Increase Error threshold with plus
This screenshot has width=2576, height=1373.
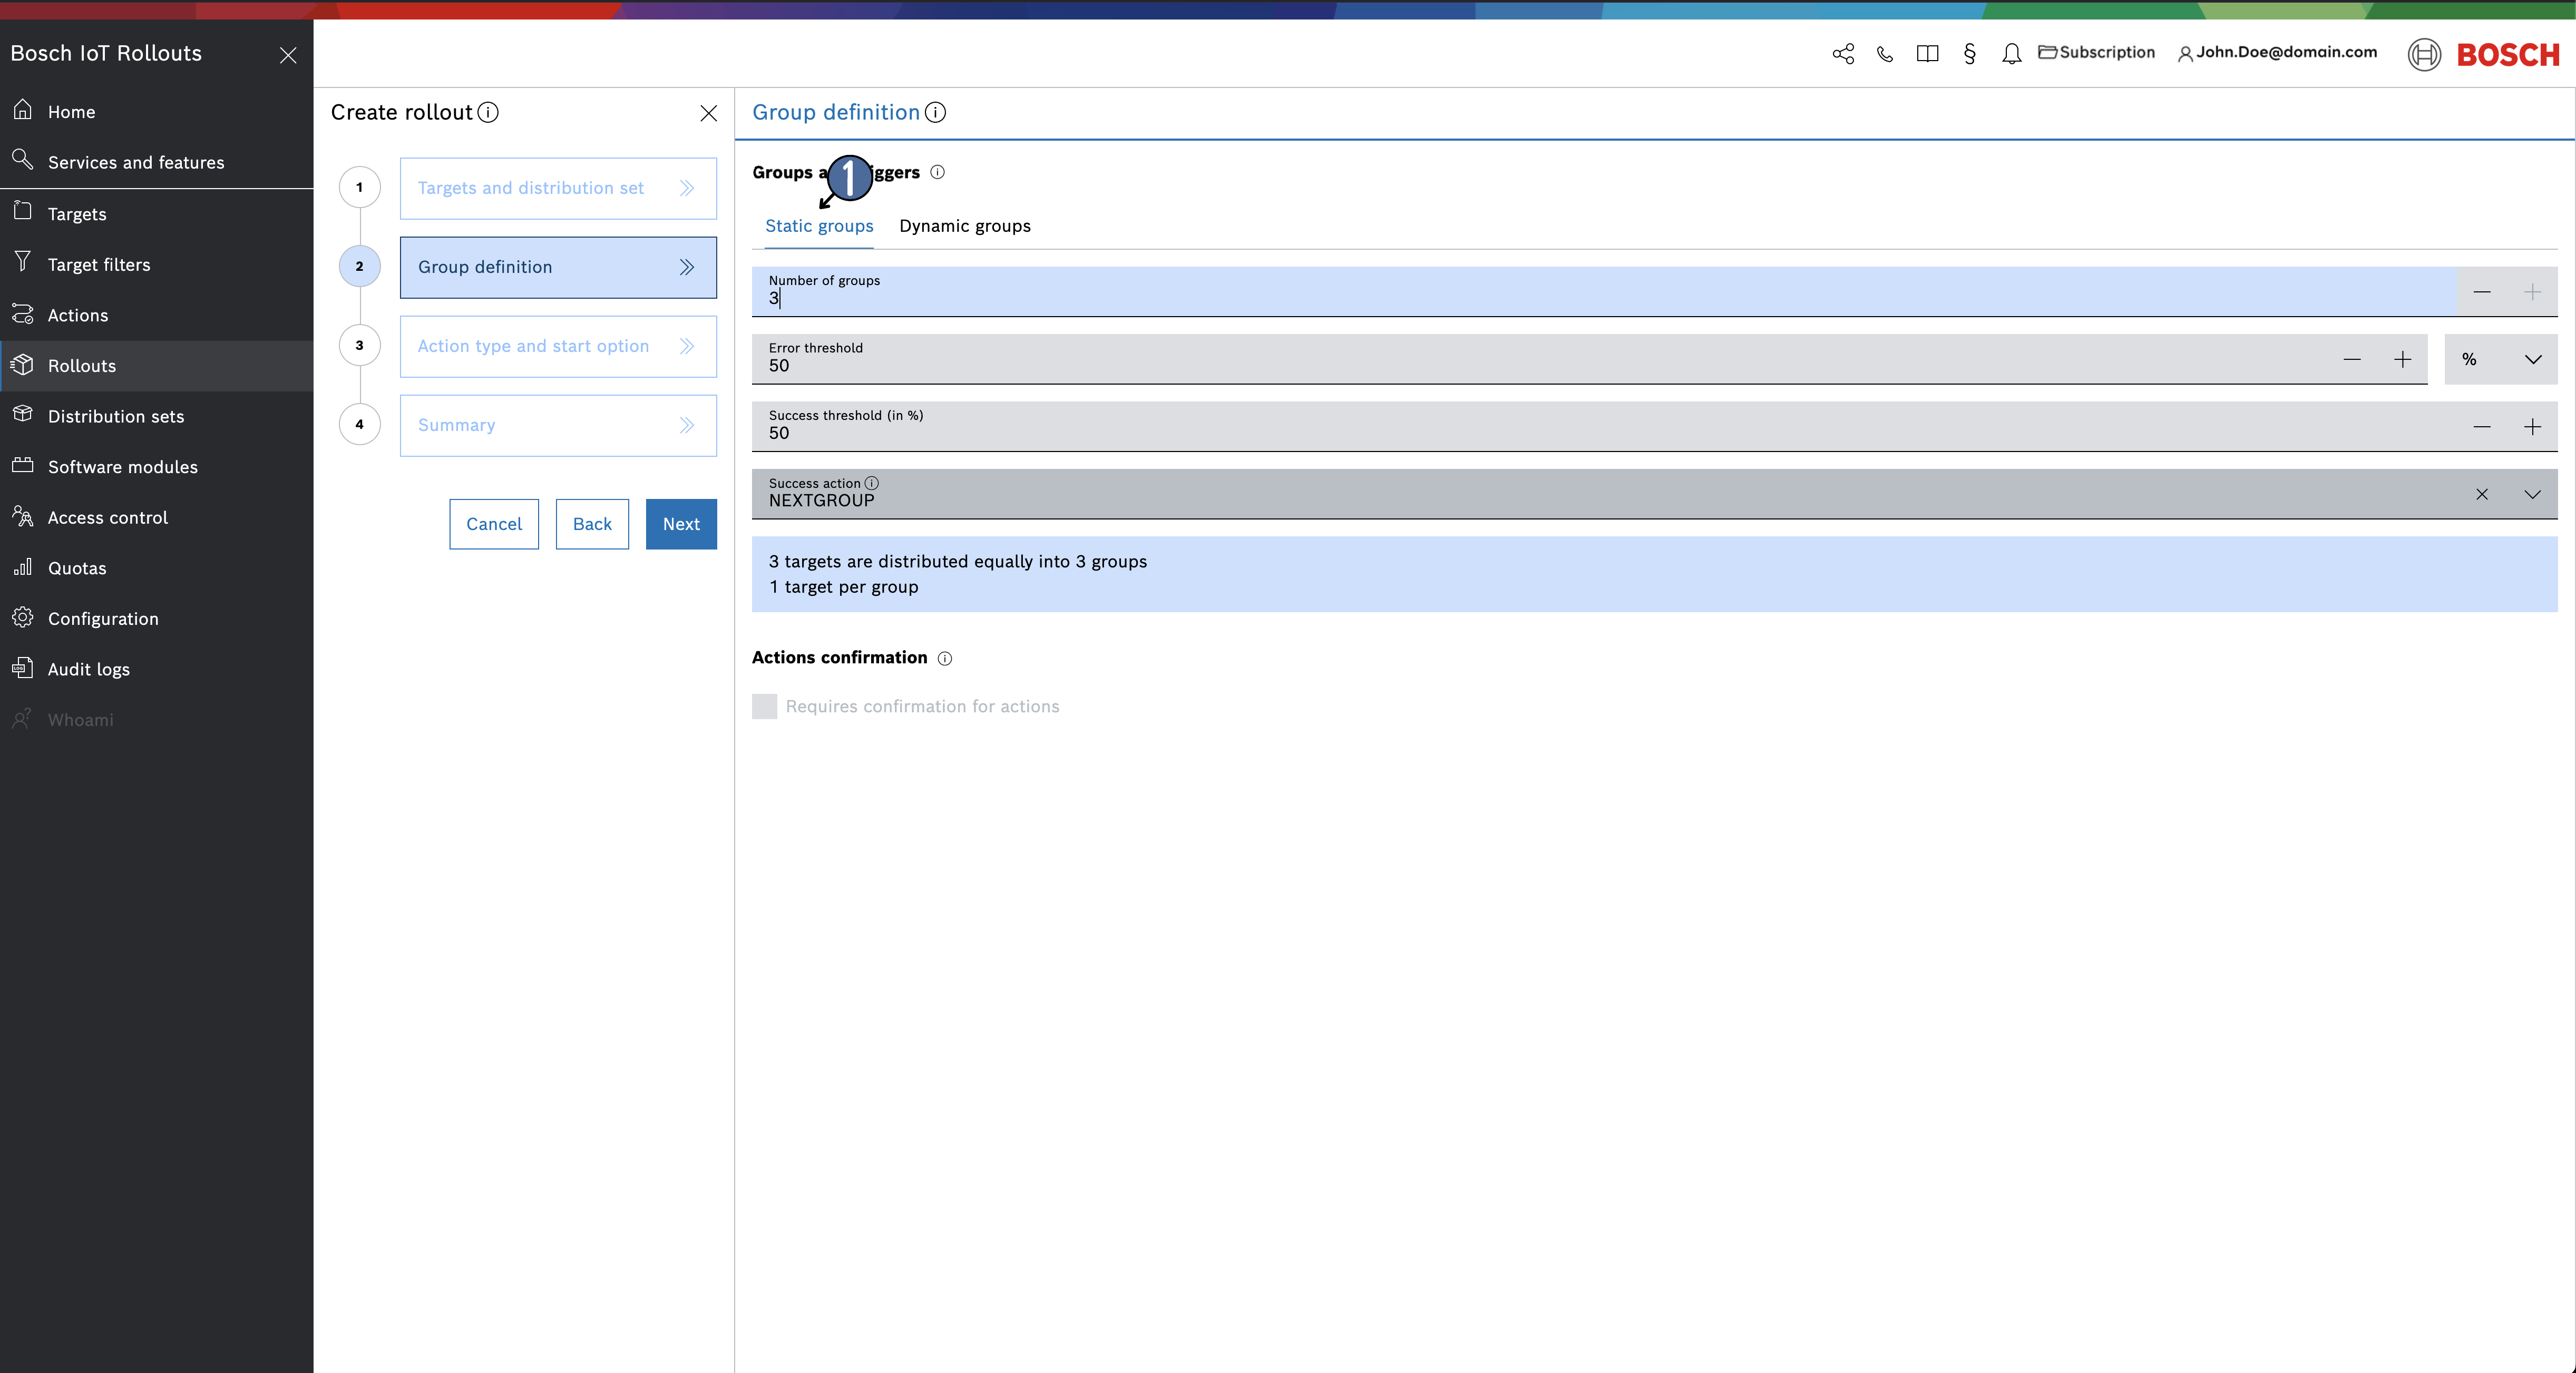[2402, 360]
